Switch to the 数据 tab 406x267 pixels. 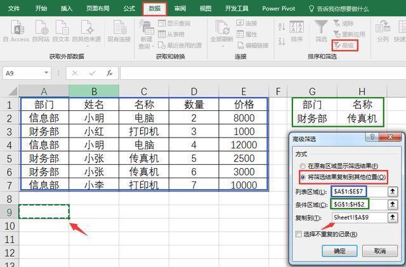click(155, 8)
